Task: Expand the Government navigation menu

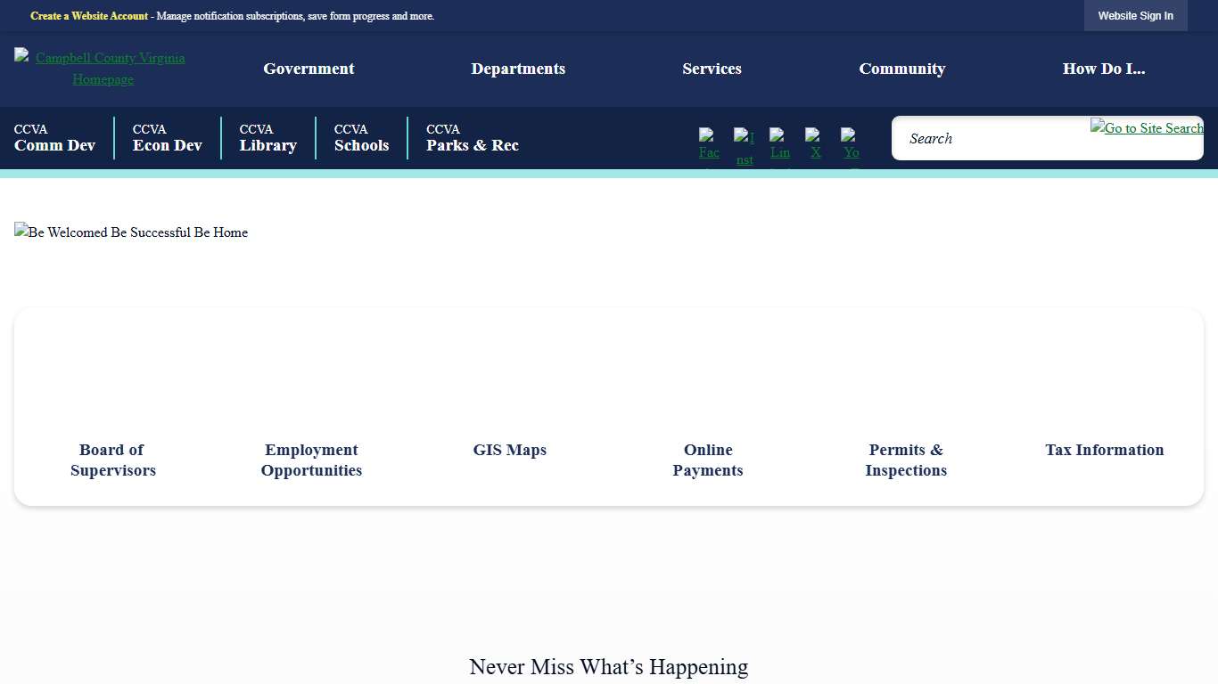Action: pos(308,69)
